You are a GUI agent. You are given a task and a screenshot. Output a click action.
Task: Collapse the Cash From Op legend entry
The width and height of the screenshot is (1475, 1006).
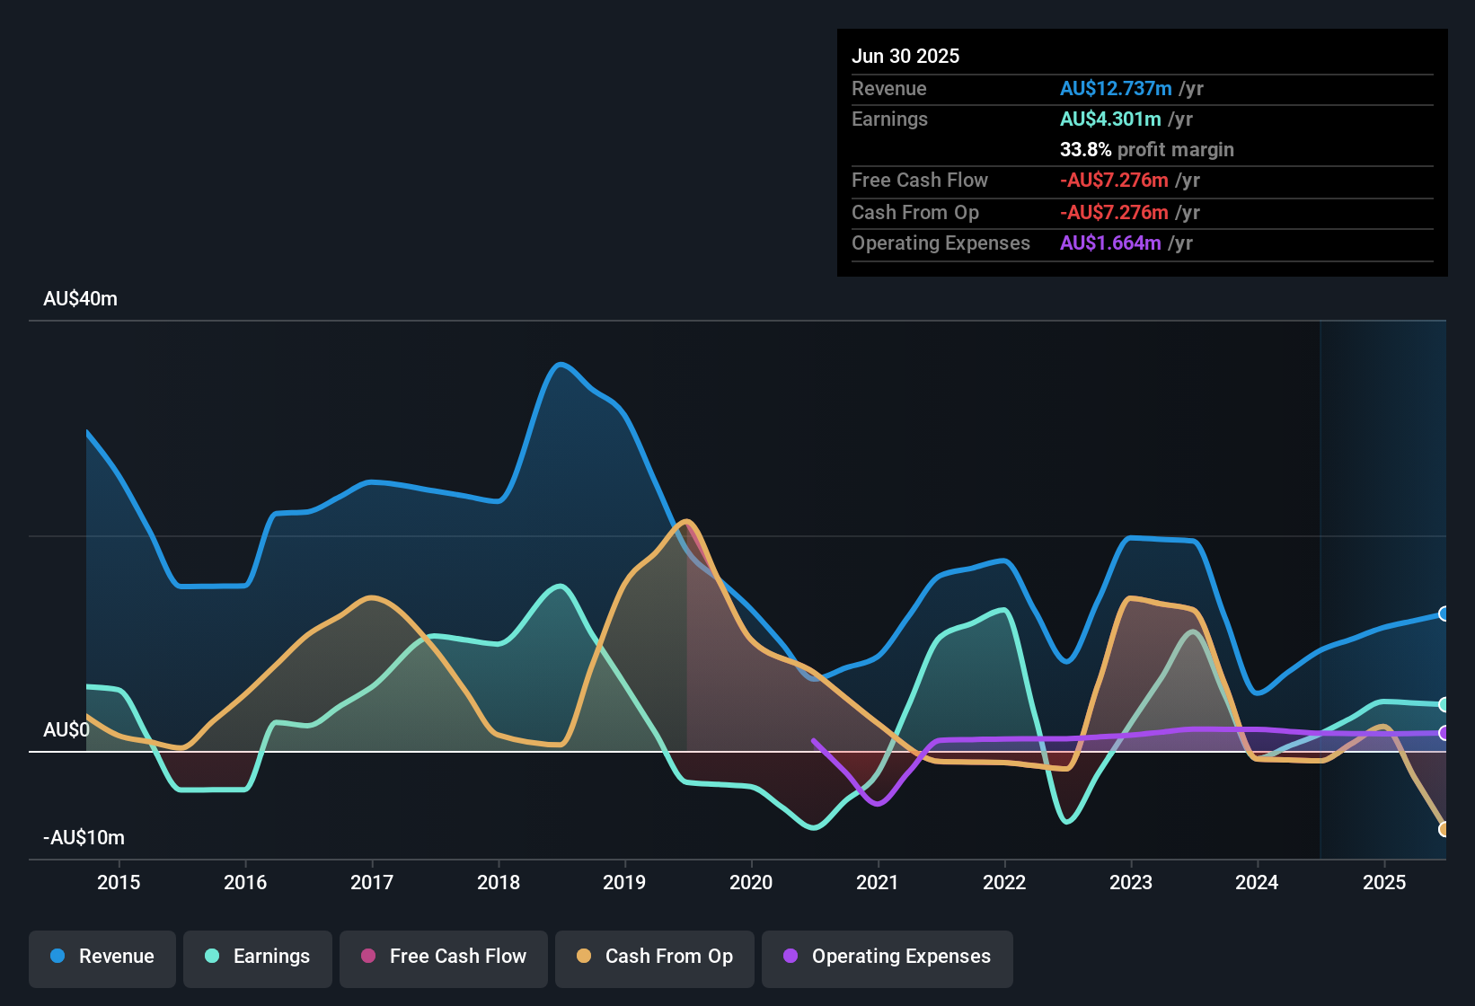point(654,957)
